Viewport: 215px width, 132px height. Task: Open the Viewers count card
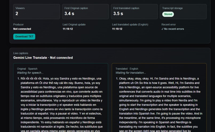[x=37, y=11]
